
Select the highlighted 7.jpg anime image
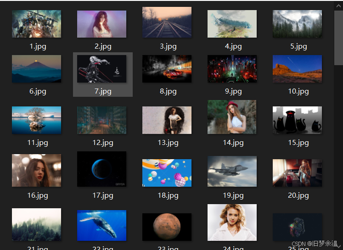point(101,69)
